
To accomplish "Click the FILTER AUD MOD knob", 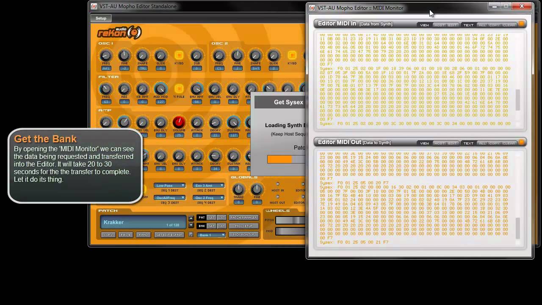I will coord(160,89).
